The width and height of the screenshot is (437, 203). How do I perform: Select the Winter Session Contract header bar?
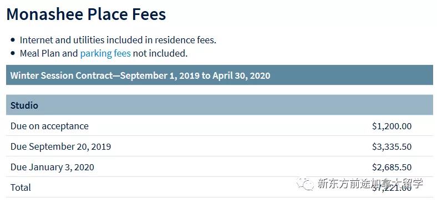click(x=220, y=75)
